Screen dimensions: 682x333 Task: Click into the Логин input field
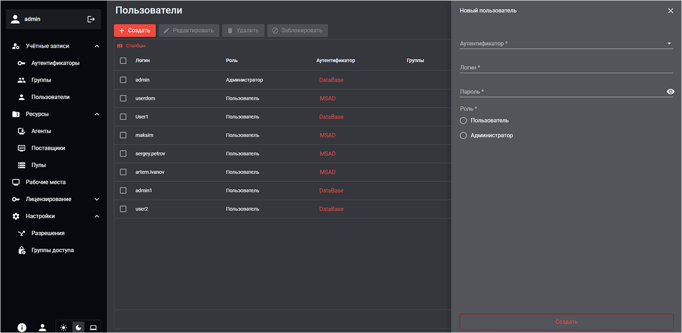566,68
